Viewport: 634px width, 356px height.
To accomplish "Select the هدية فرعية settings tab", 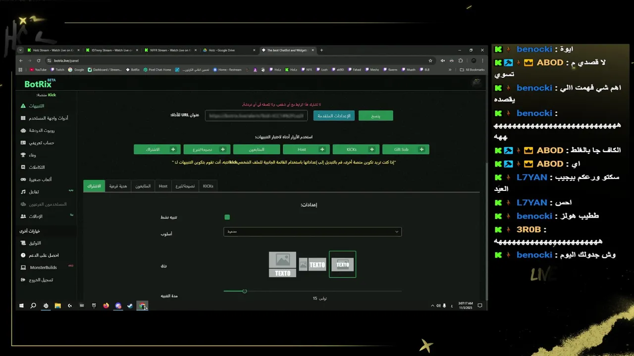I will (118, 186).
